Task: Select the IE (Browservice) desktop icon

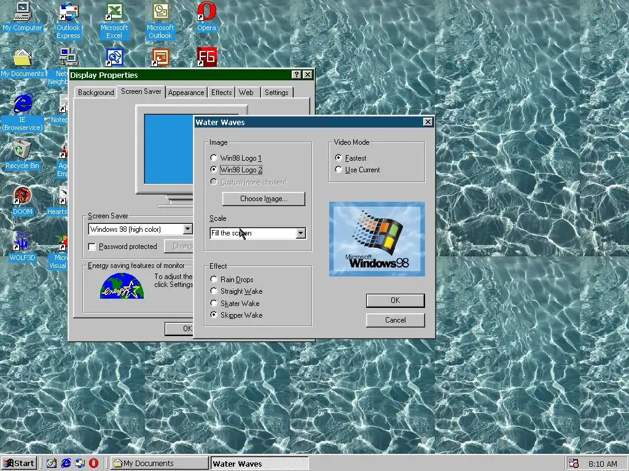Action: point(23,113)
